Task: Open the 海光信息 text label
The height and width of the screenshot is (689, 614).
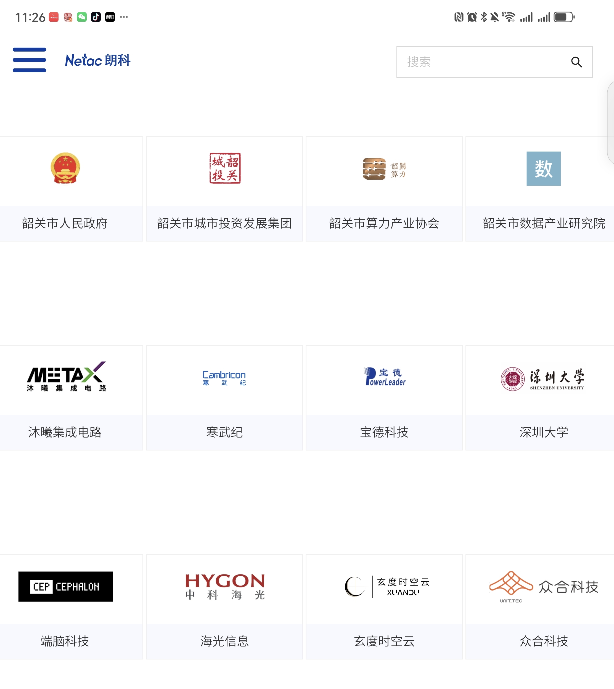Action: 224,641
